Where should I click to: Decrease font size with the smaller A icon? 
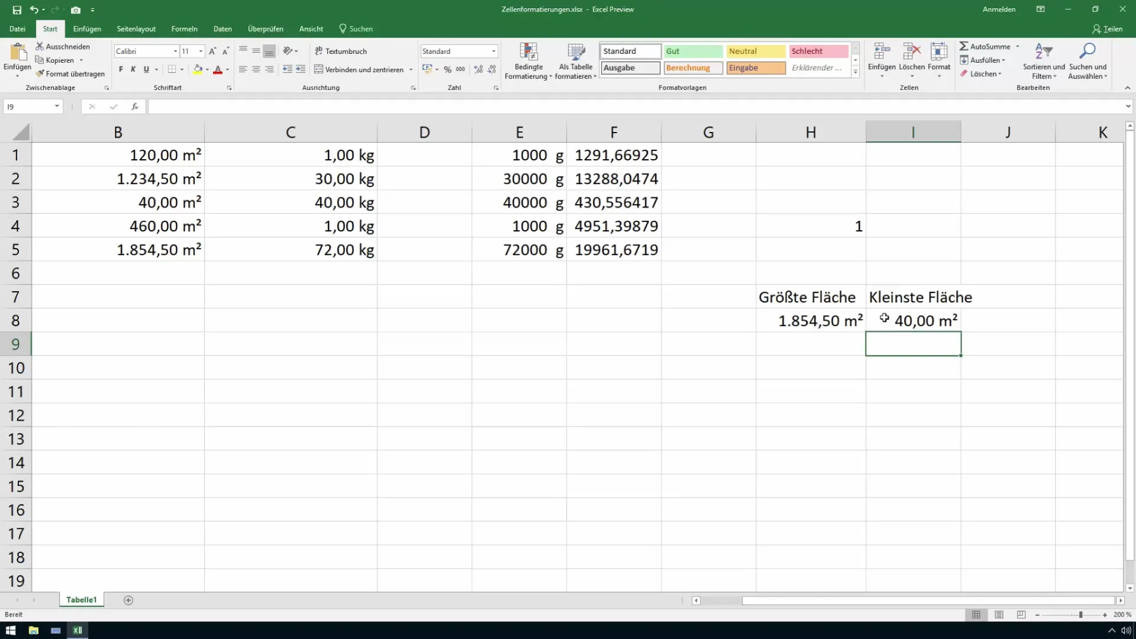[x=225, y=51]
